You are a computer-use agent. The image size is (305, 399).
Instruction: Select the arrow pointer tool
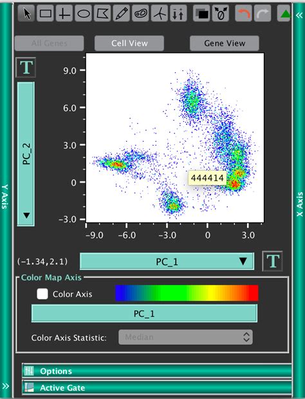[26, 14]
